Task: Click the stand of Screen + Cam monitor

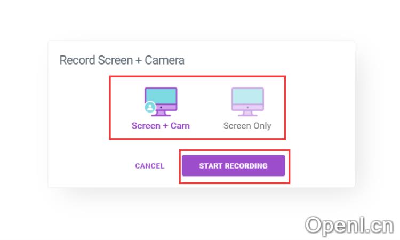Action: point(161,114)
